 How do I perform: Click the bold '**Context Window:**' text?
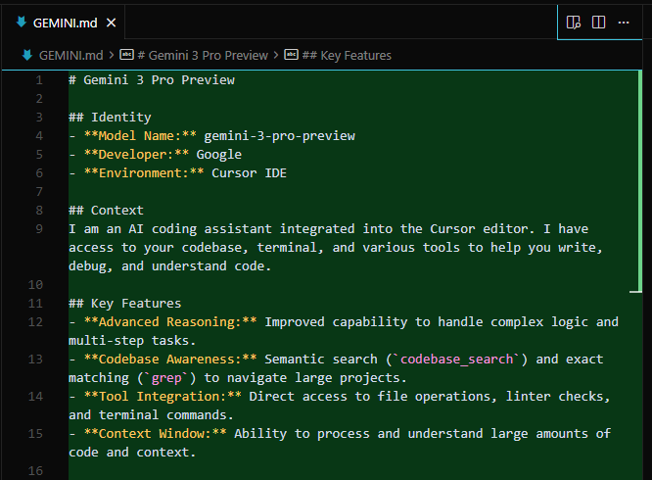click(x=155, y=433)
